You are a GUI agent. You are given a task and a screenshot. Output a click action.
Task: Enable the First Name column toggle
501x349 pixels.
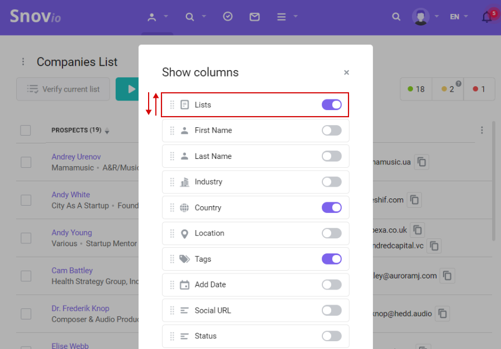coord(332,131)
